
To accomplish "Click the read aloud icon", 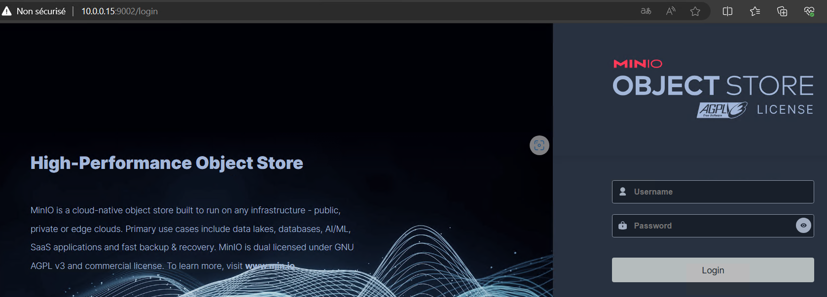I will tap(671, 11).
